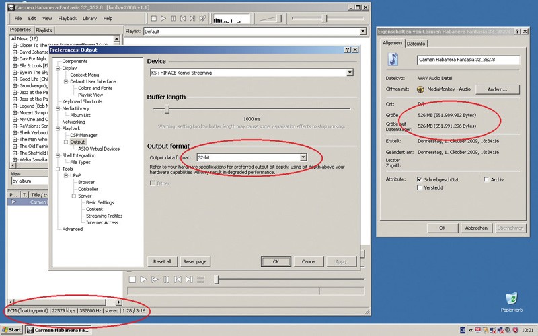The image size is (538, 336).
Task: Click the Preferences dialog help question mark
Action: click(348, 50)
